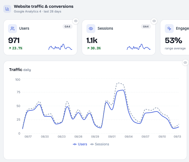
Task: Click the GA4 badge on Users card
Action: [x=67, y=27]
